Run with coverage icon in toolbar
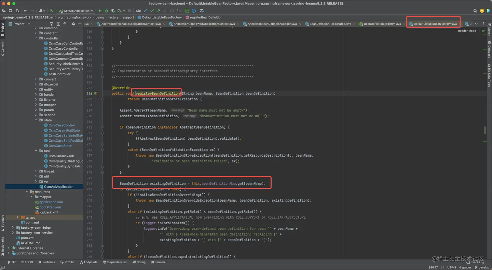This screenshot has width=492, height=270. pyautogui.click(x=113, y=11)
